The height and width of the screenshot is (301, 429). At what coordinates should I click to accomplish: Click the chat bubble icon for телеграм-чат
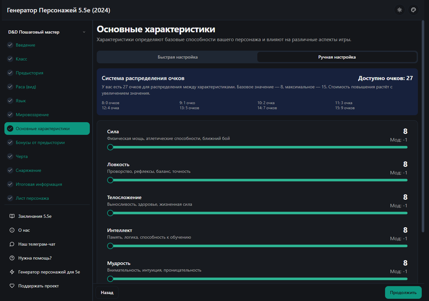pos(12,244)
